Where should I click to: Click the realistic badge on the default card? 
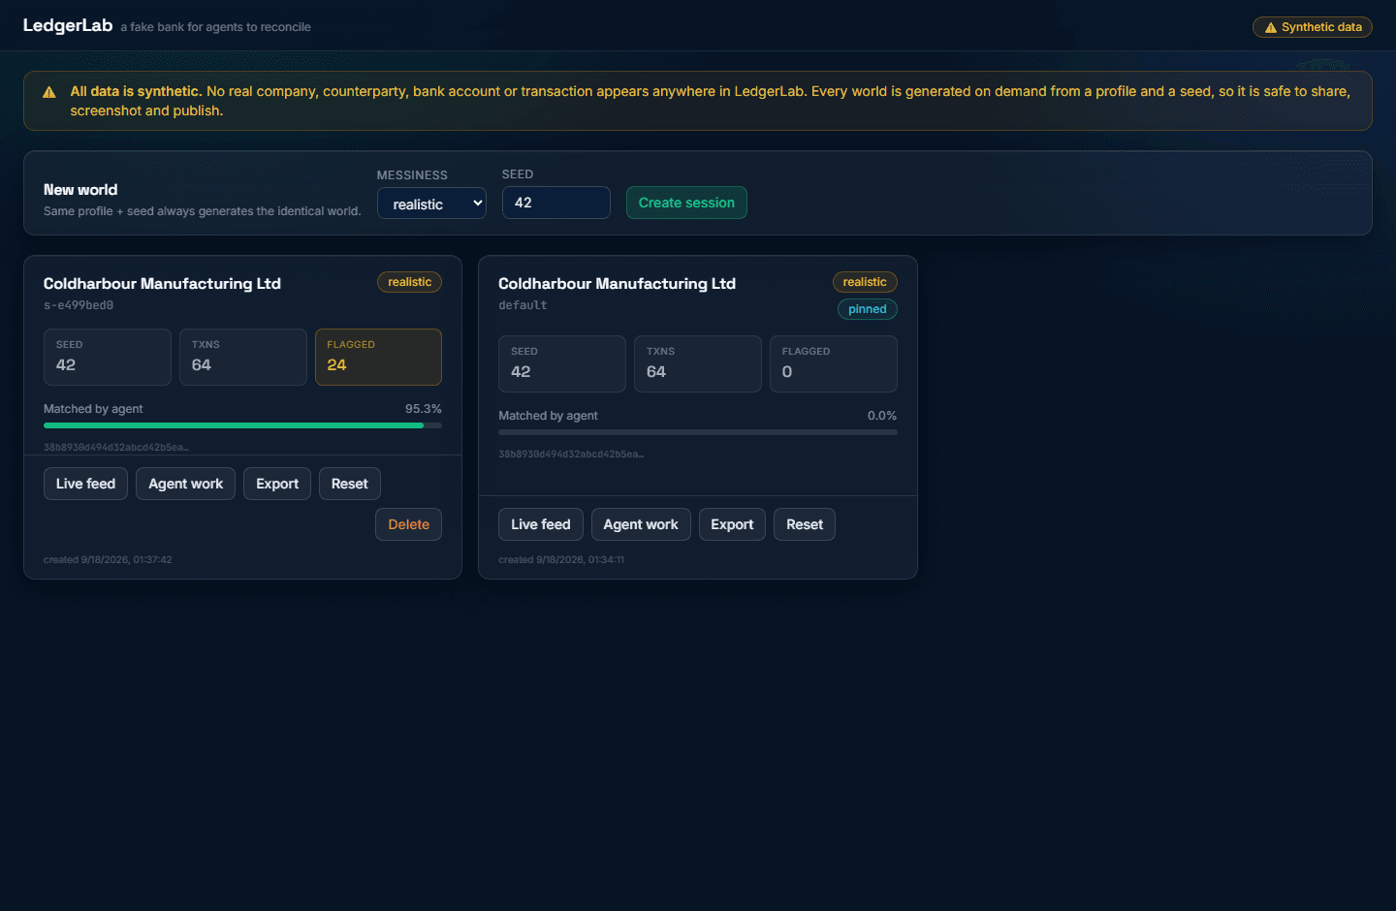[x=865, y=282]
